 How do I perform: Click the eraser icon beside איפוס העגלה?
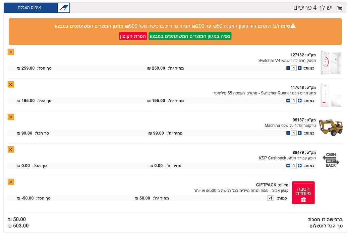point(64,8)
